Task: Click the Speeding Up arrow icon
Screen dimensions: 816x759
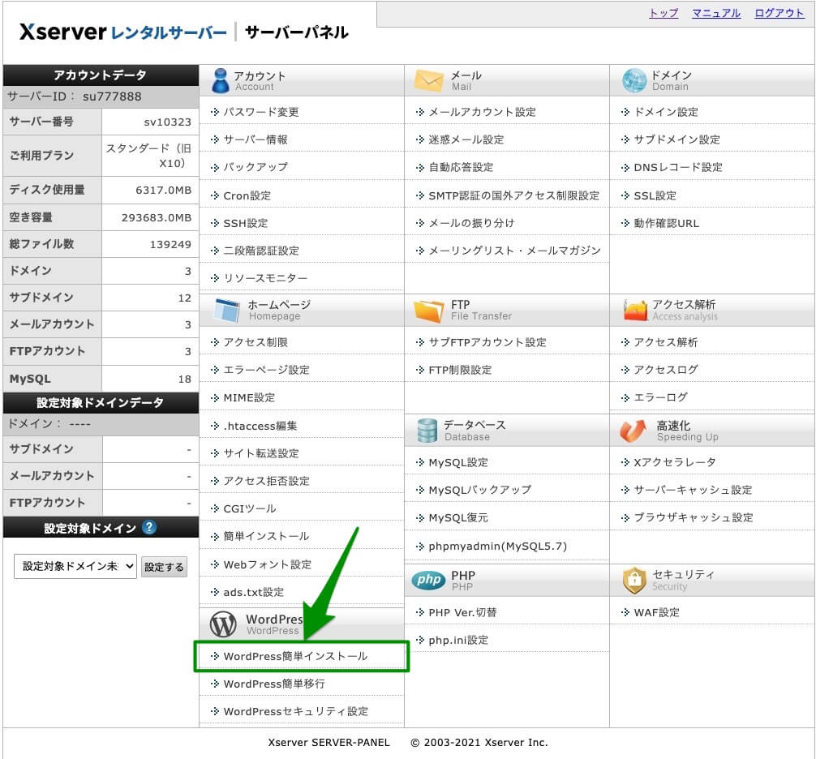Action: (633, 431)
